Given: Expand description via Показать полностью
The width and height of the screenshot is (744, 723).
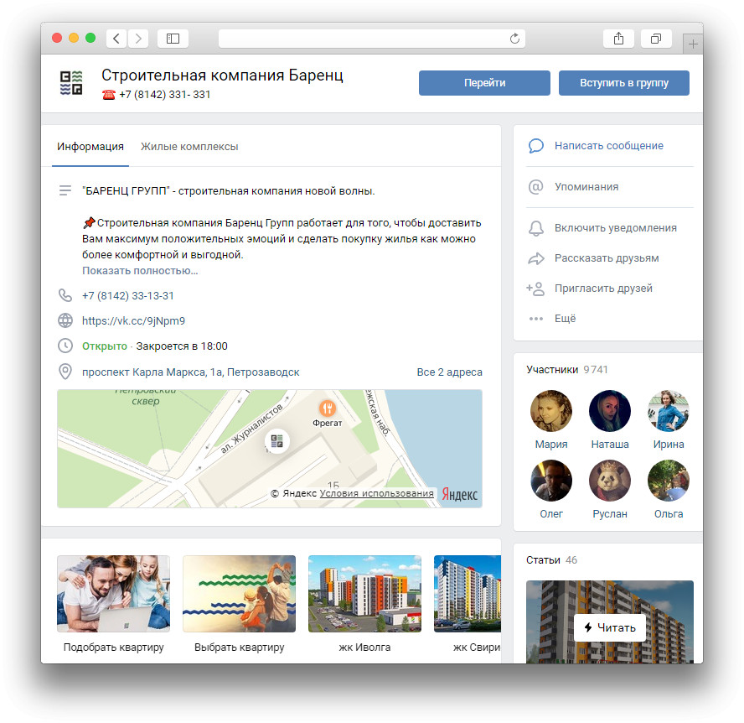Looking at the screenshot, I should point(140,271).
